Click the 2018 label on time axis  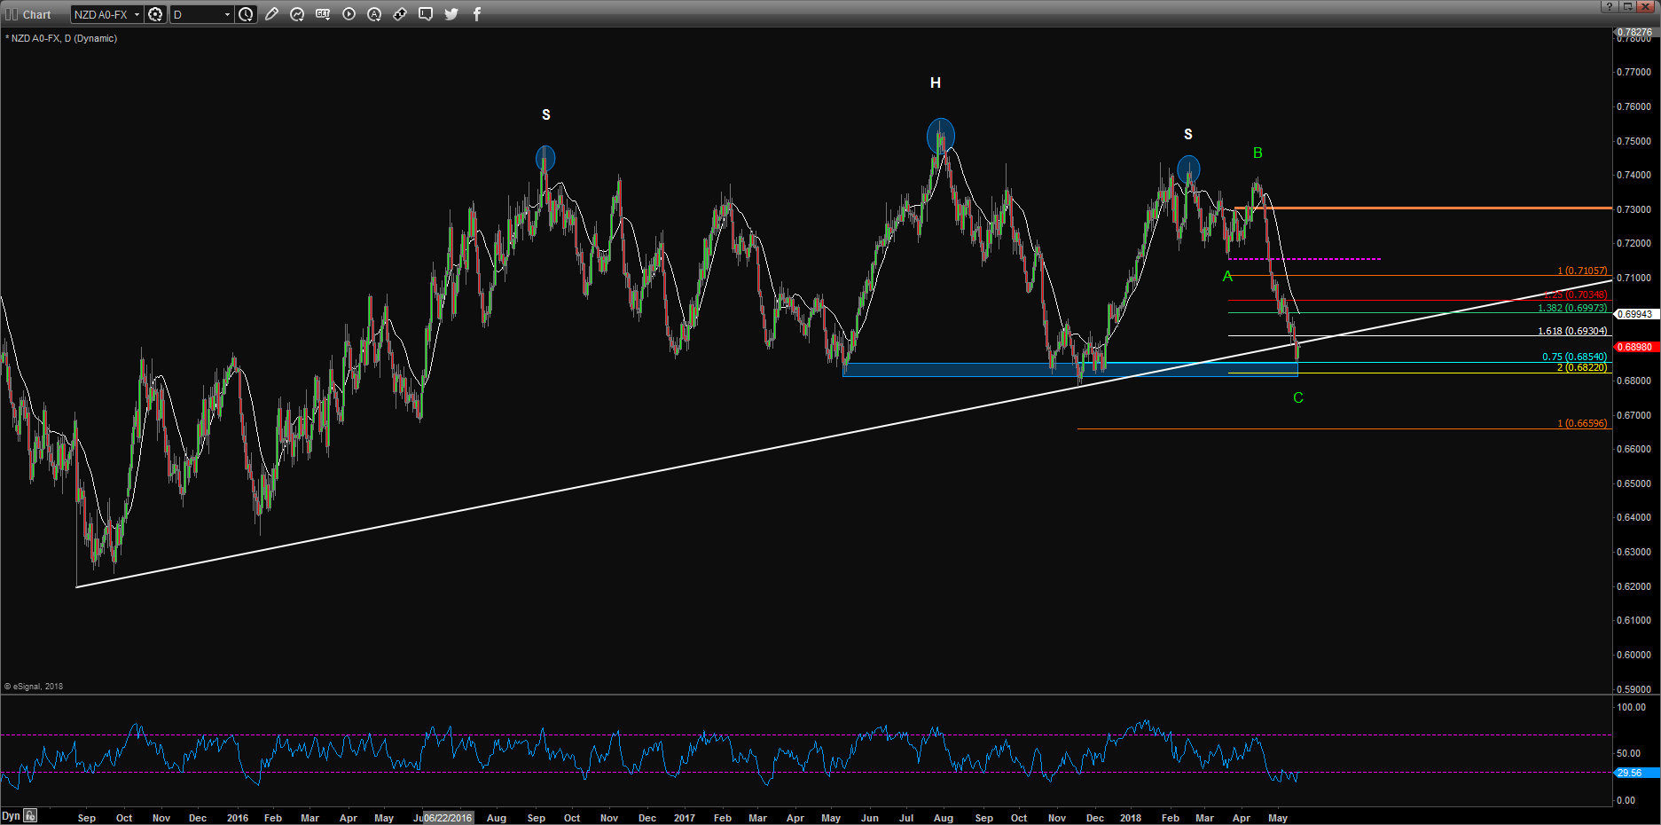pyautogui.click(x=1131, y=818)
